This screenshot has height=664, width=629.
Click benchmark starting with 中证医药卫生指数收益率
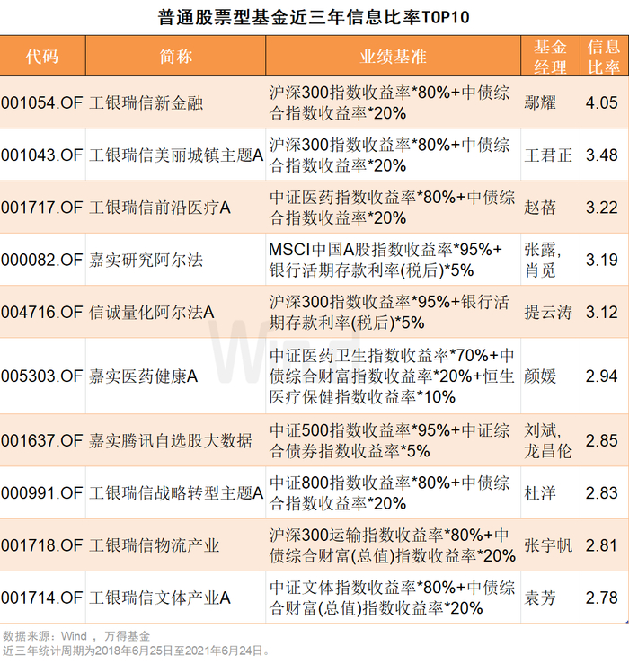392,376
